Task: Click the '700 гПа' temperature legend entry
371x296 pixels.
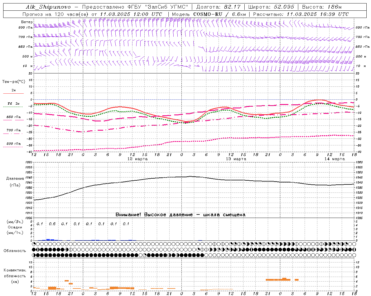Action: pos(14,130)
